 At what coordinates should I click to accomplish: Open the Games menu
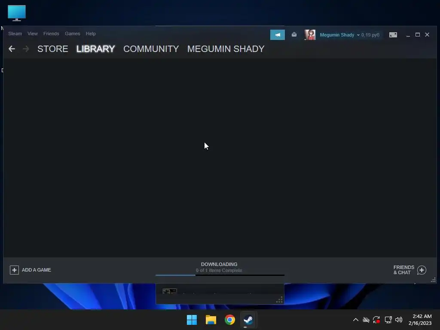[72, 34]
